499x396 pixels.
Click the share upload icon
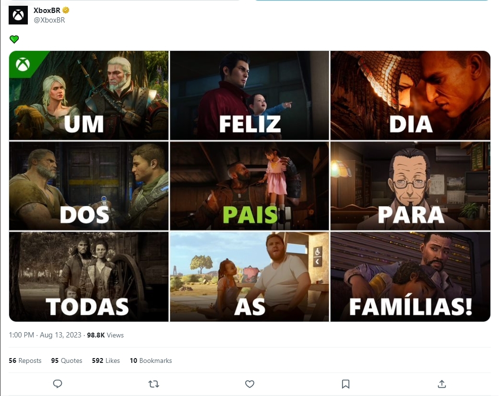click(x=442, y=384)
